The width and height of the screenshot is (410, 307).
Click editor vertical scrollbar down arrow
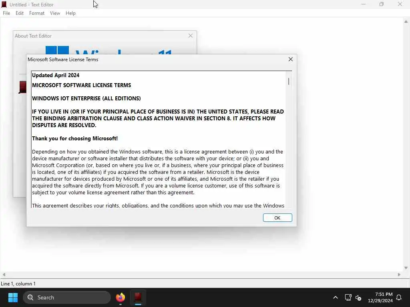406,268
